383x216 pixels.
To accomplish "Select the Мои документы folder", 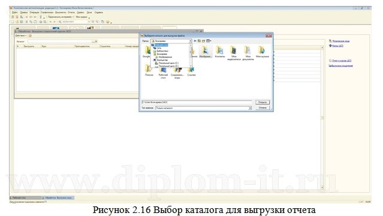I will coord(248,53).
